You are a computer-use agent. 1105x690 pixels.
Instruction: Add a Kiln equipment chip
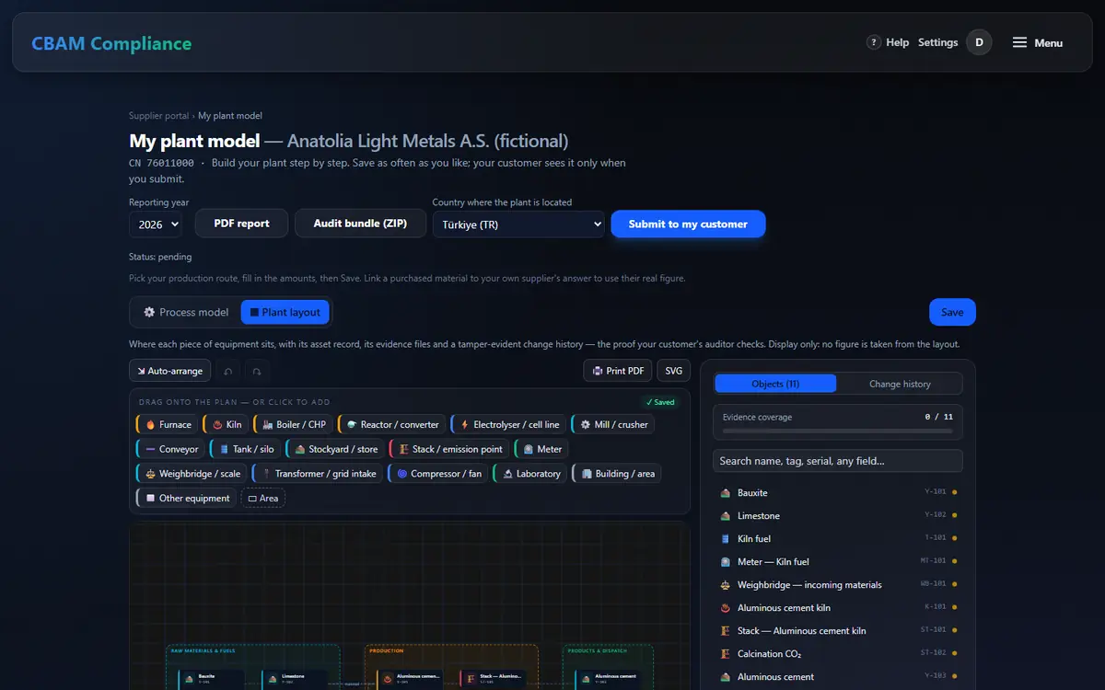click(227, 425)
